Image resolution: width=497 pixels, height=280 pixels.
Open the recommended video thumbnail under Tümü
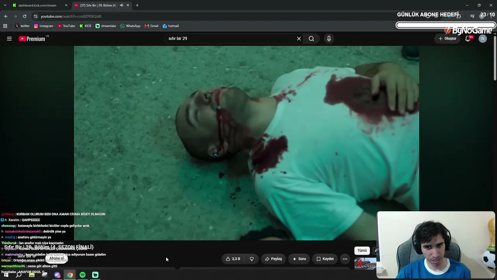point(365,264)
